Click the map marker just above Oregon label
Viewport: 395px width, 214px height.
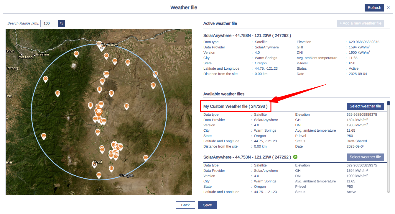pos(111,168)
